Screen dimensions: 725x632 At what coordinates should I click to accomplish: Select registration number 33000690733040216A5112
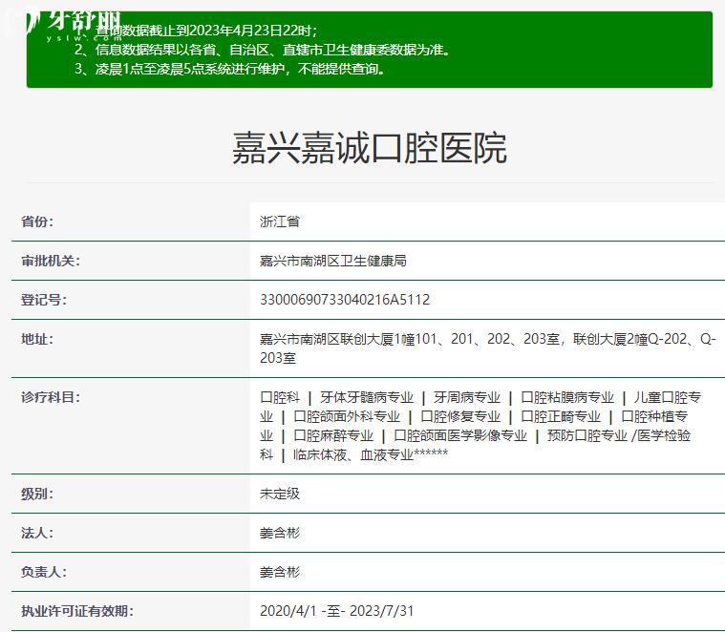(345, 300)
